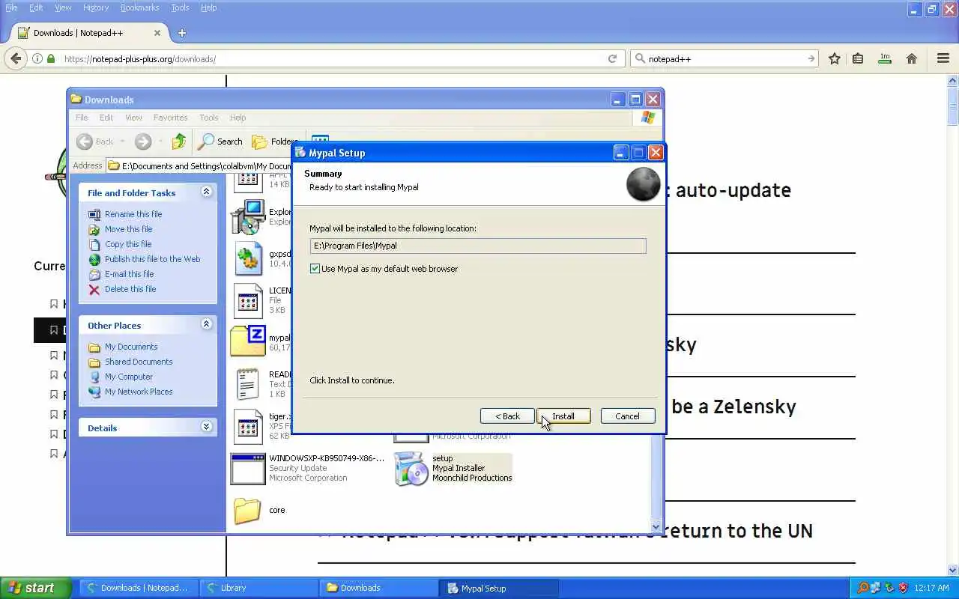Click Delete this file link
959x599 pixels.
pos(130,289)
